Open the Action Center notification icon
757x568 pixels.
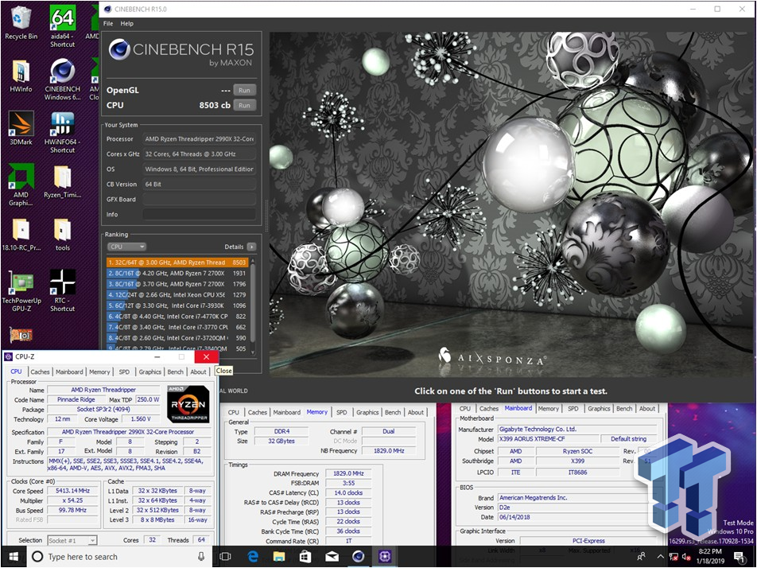pos(740,557)
